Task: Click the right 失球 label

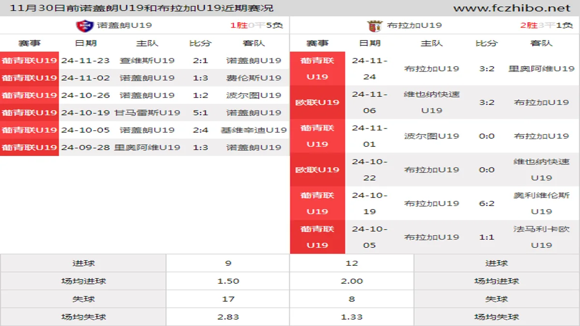Action: (x=497, y=299)
